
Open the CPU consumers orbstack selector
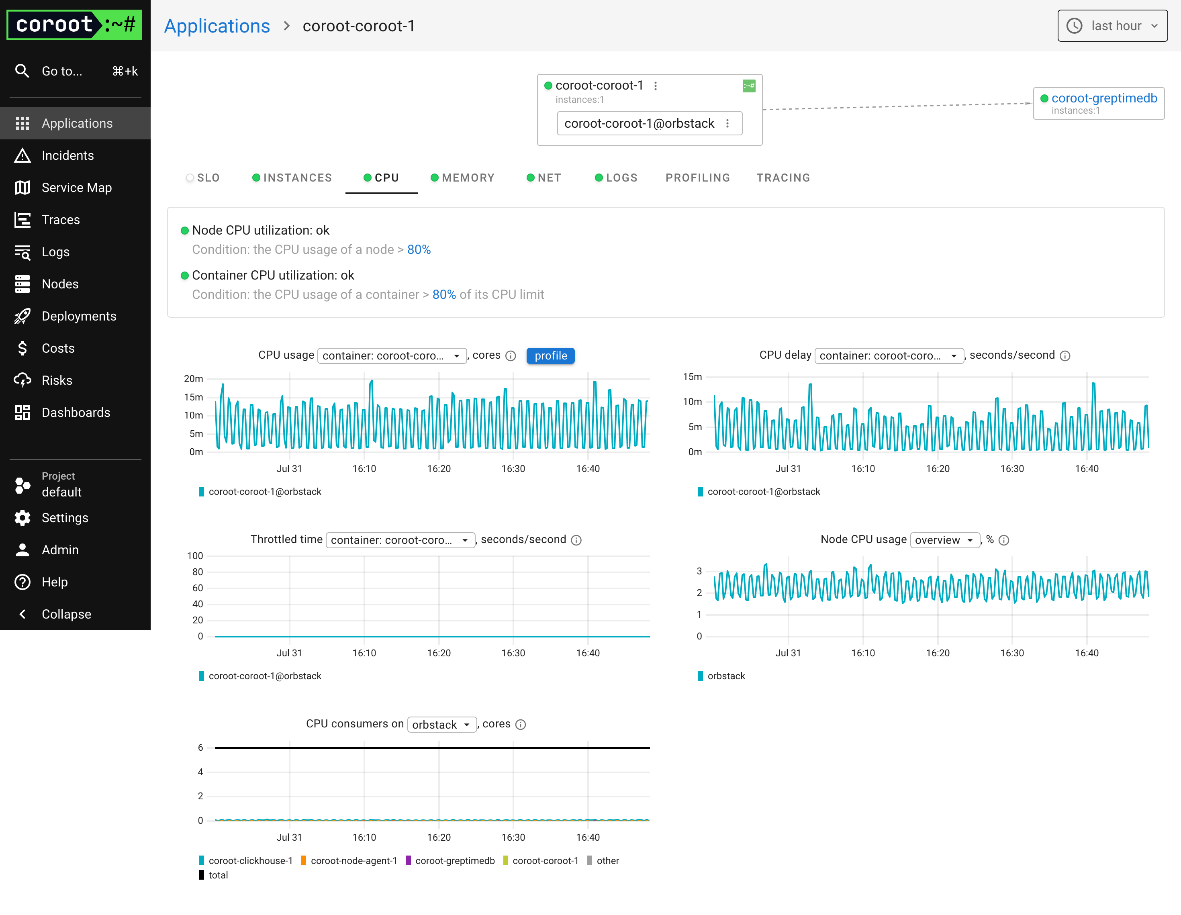tap(441, 724)
